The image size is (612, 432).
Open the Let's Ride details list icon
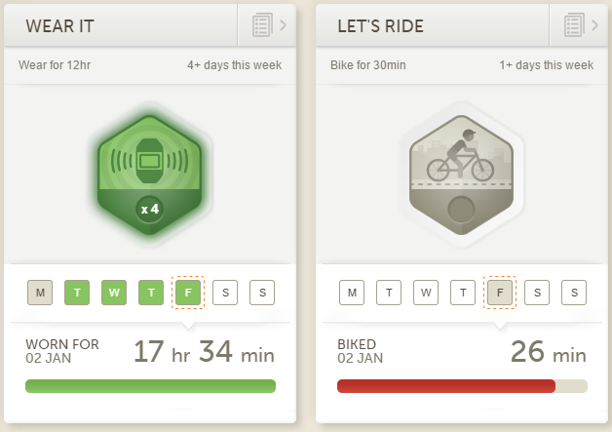pos(574,25)
